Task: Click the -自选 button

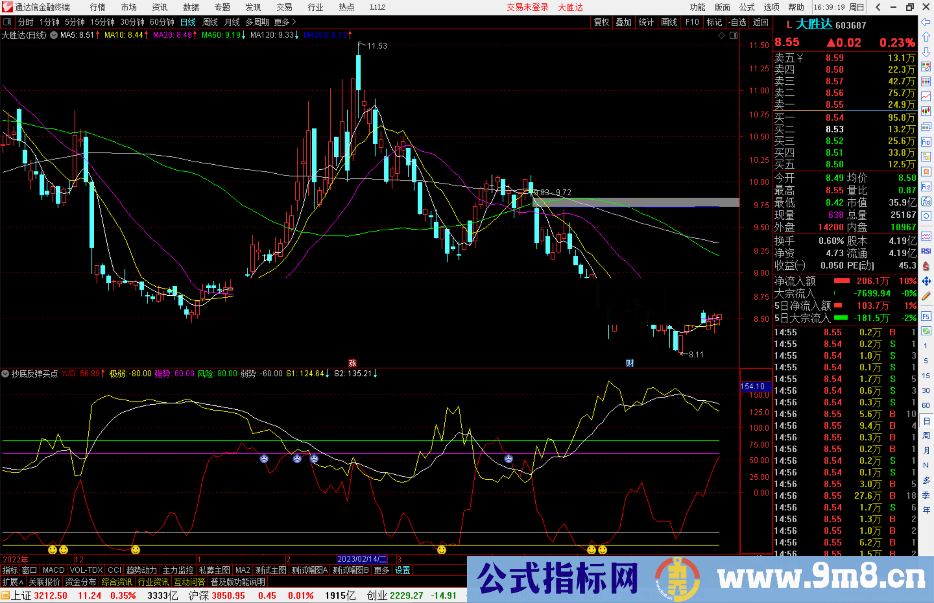Action: tap(737, 22)
